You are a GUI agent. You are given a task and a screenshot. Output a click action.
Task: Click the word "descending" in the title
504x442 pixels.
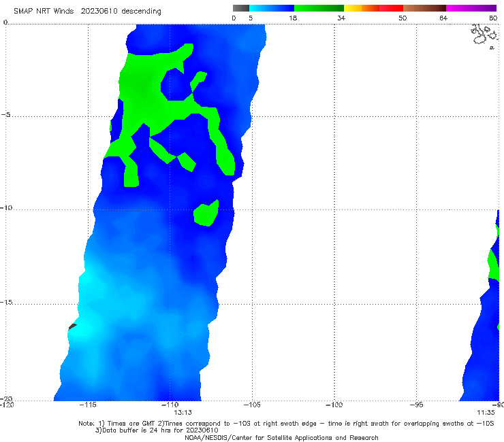[x=141, y=12]
